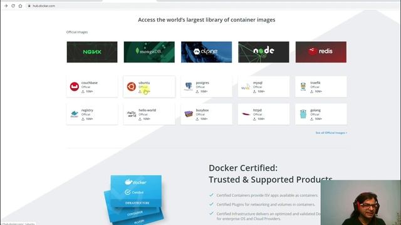Open the golang image name
401x225 pixels.
(315, 110)
